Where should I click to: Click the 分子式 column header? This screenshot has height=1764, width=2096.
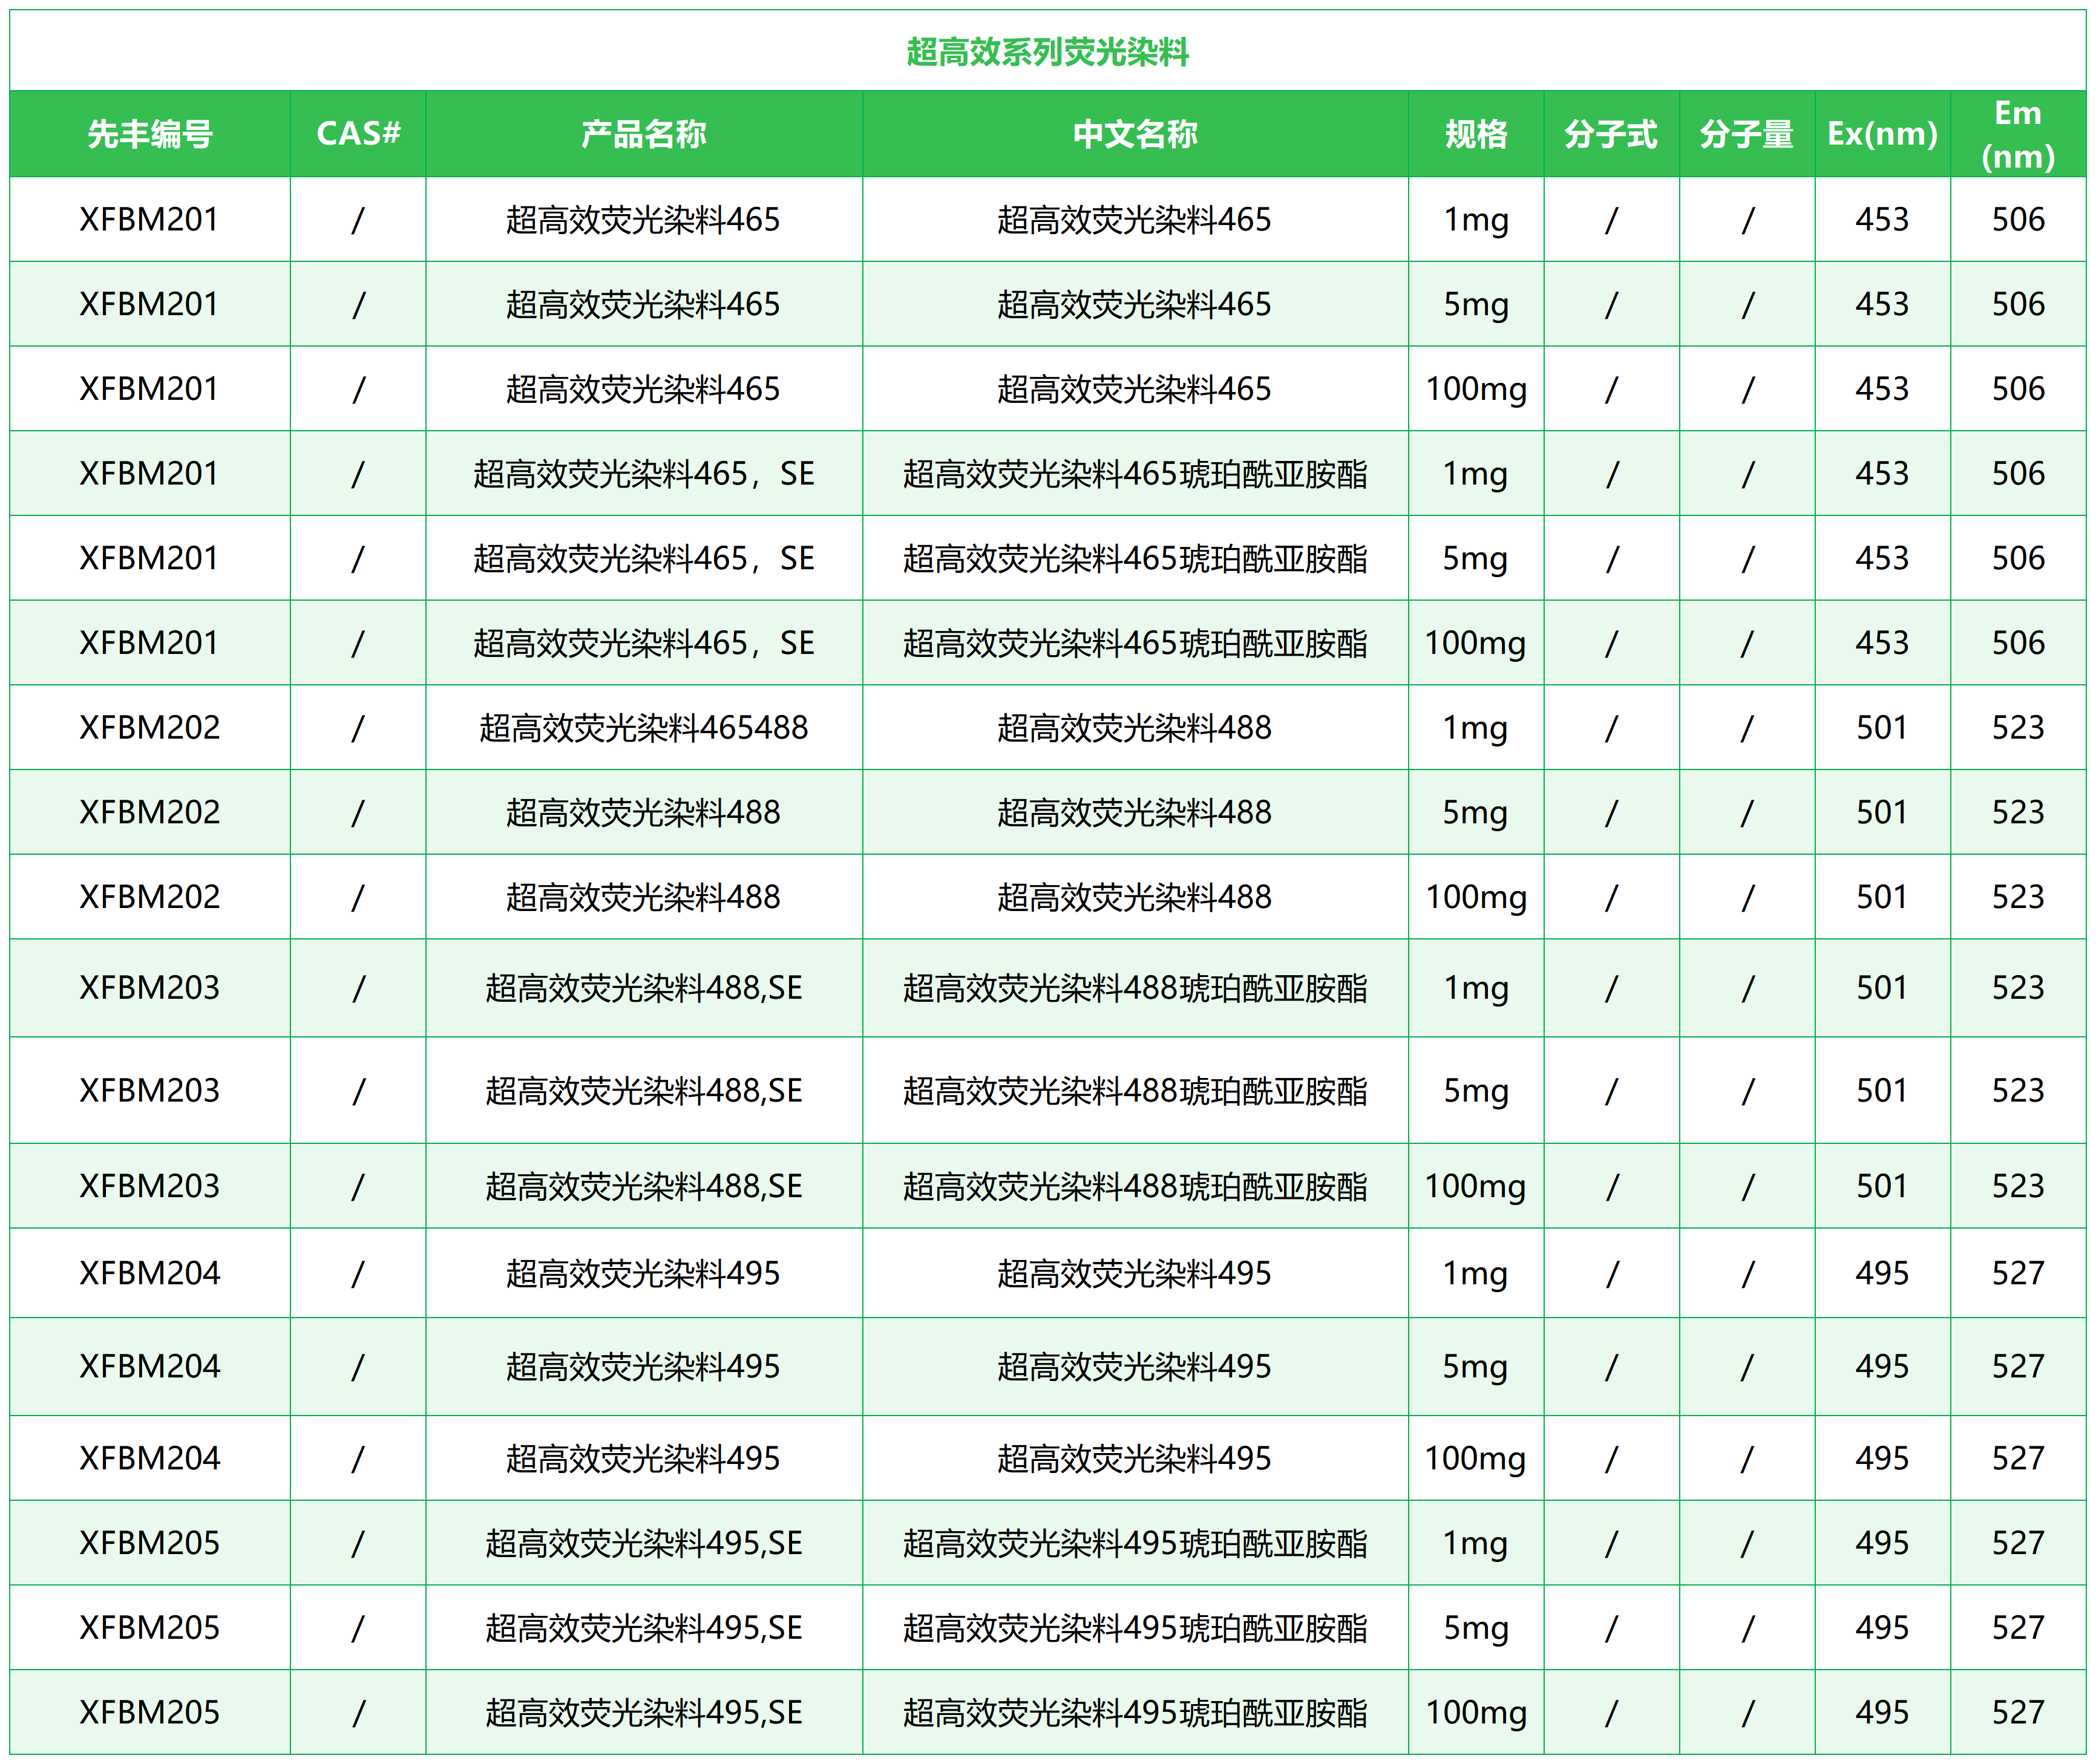pos(1611,134)
